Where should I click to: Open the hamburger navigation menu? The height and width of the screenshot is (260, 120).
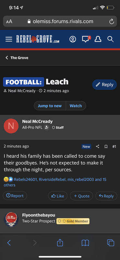[9, 39]
